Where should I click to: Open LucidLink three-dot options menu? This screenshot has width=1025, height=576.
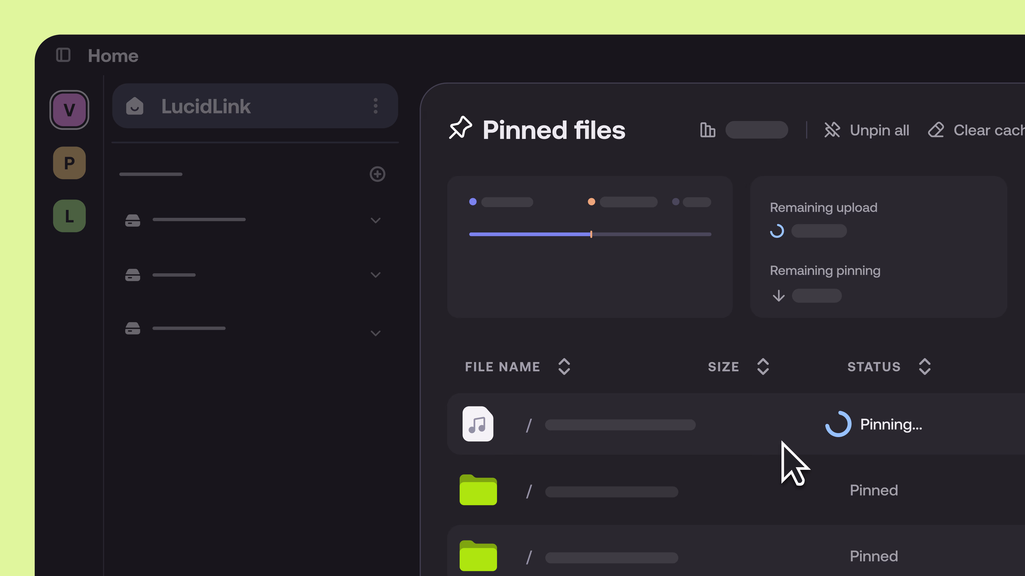[375, 106]
